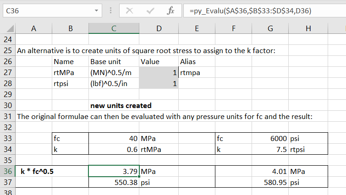Select the 'new units created' cell

[x=121, y=105]
